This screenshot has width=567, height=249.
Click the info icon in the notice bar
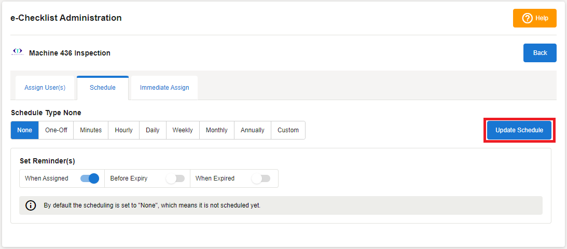tap(31, 205)
